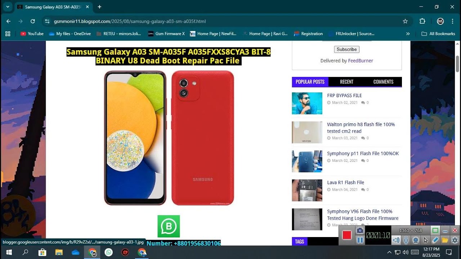Viewport: 461px width, 259px height.
Task: Toggle system audio speaker in recorder
Action: pos(396,240)
